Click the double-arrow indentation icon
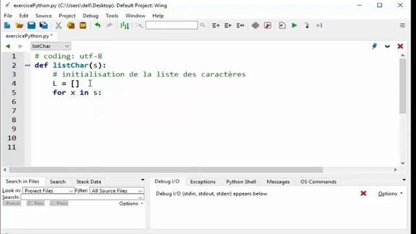 (x=240, y=25)
